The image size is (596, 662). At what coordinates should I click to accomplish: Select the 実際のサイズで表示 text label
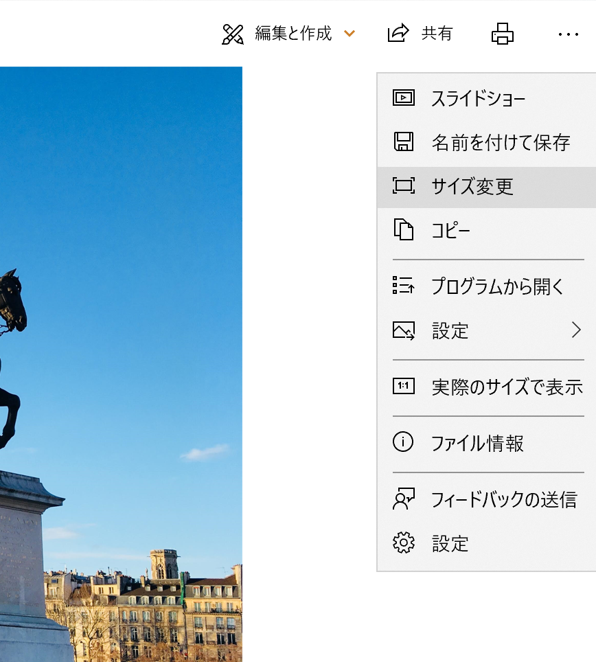pos(507,387)
